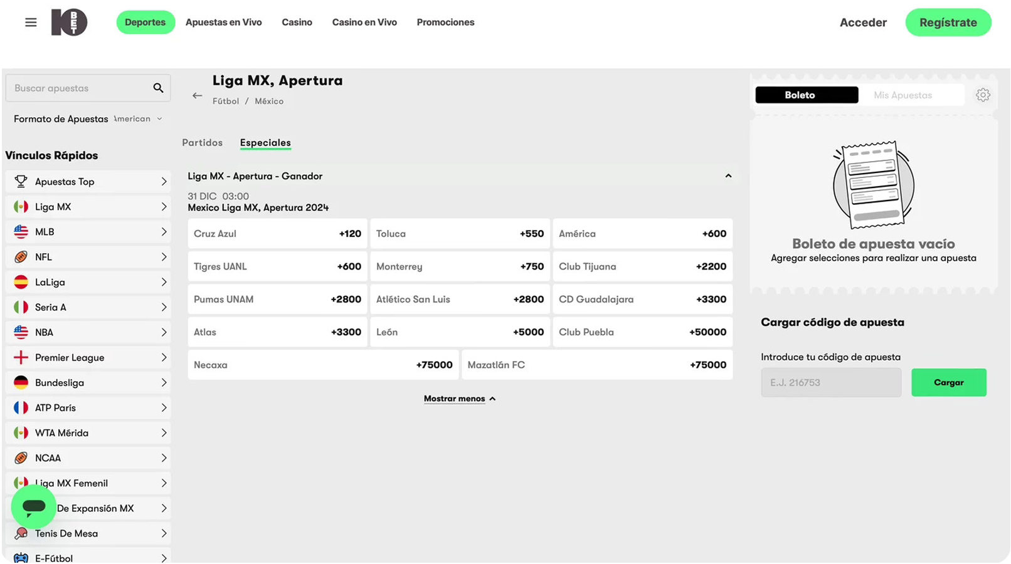
Task: Click the MLB flag icon
Action: 21,232
